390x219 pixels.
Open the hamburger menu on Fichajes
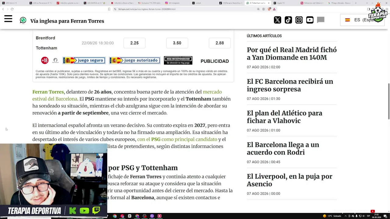click(8, 19)
